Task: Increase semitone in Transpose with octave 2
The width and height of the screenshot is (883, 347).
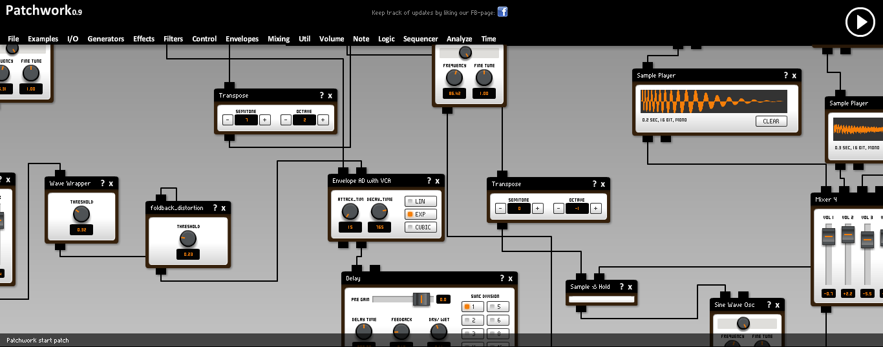Action: tap(265, 120)
